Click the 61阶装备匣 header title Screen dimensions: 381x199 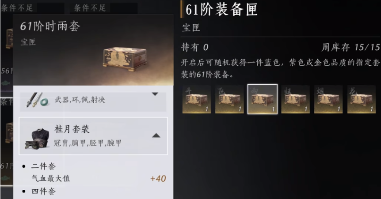[x=221, y=10]
